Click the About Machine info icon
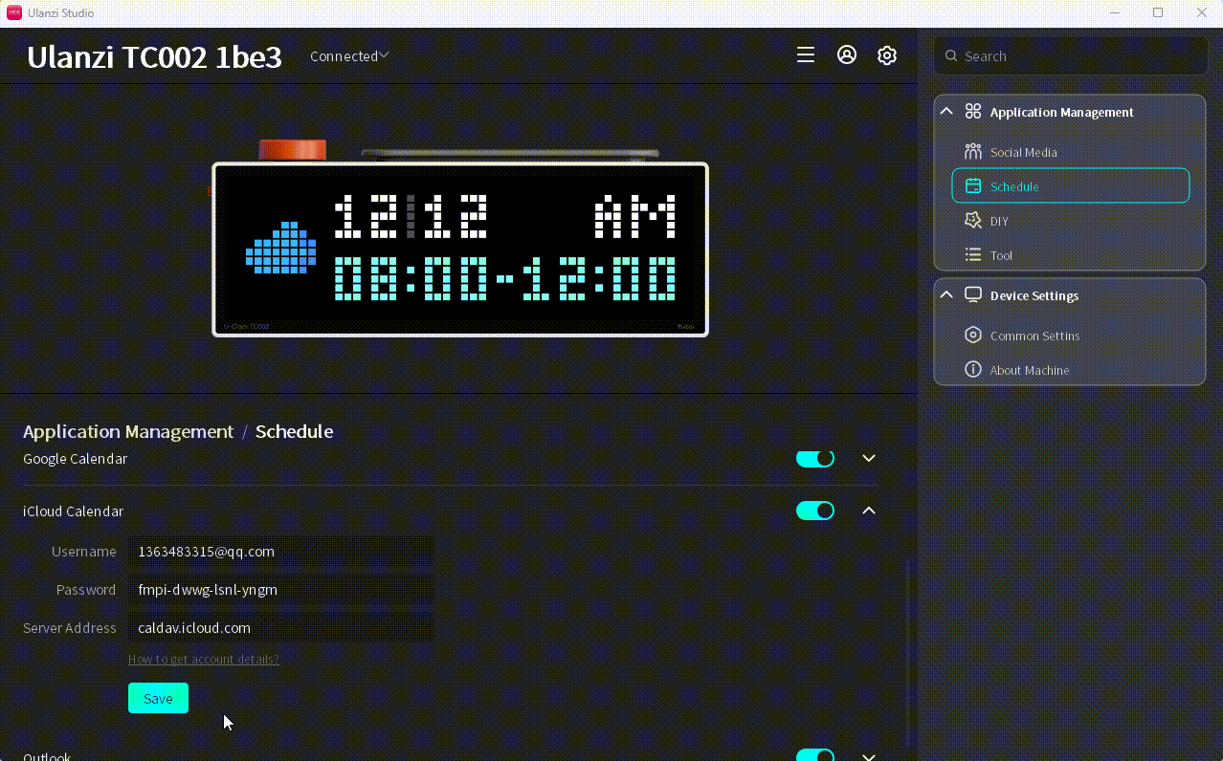 (973, 370)
